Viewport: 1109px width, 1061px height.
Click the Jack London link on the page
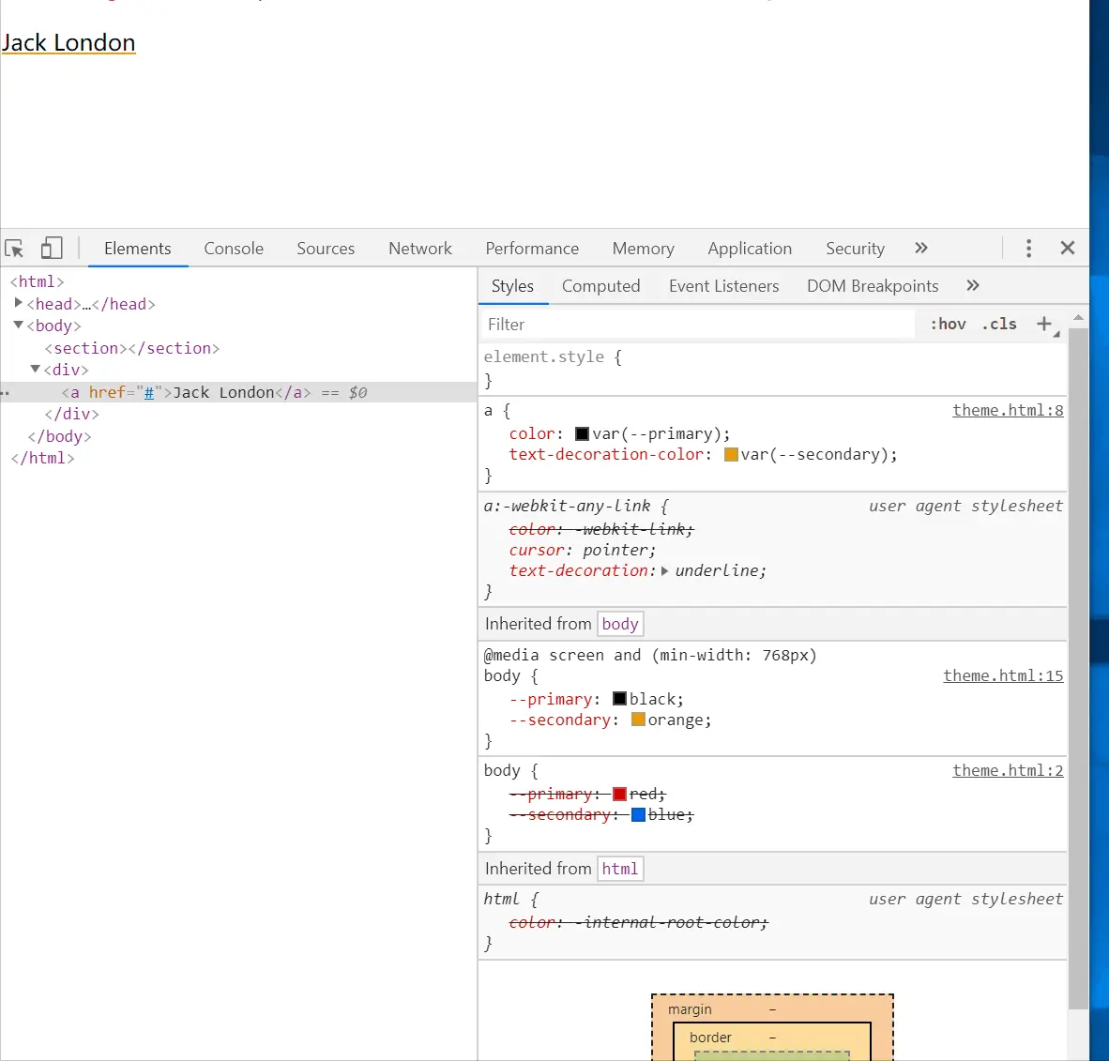coord(68,42)
